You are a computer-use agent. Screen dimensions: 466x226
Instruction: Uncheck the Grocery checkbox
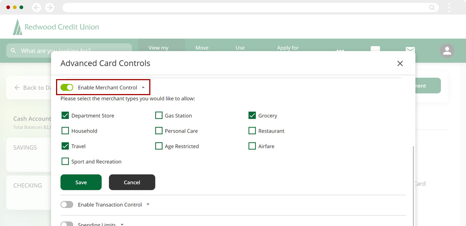coord(252,116)
